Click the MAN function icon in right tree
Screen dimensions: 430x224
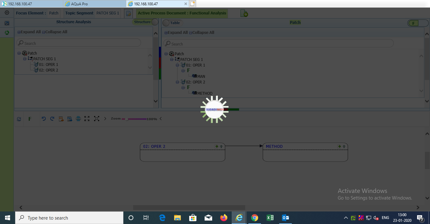tap(194, 76)
